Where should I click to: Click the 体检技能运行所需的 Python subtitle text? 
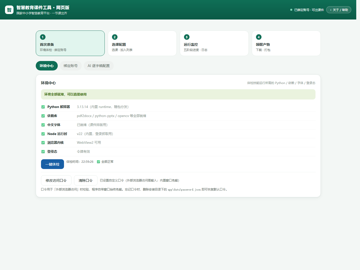(x=281, y=83)
